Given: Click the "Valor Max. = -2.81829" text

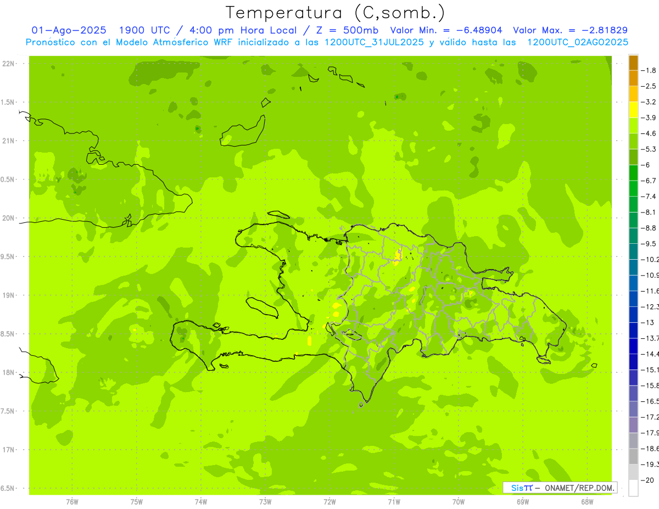Looking at the screenshot, I should point(570,30).
